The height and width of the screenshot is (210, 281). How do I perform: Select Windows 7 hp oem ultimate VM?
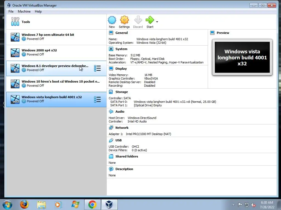click(57, 37)
